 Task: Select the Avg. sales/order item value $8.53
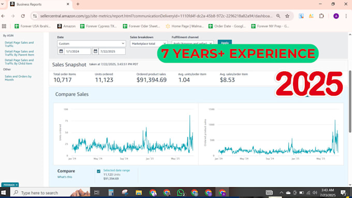click(227, 80)
